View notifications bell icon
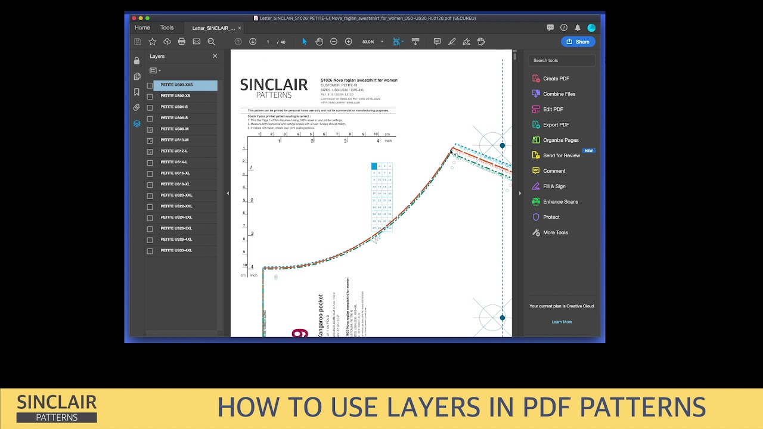 coord(578,27)
